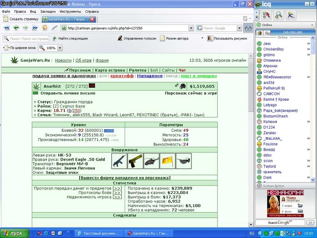Click the HK-53 weapon thumbnail
Image resolution: width=317 pixels, height=238 pixels.
119,161
